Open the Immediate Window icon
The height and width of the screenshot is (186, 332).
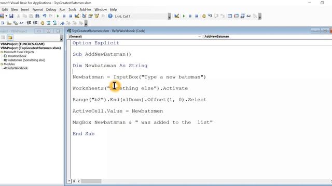pyautogui.click(x=237, y=16)
